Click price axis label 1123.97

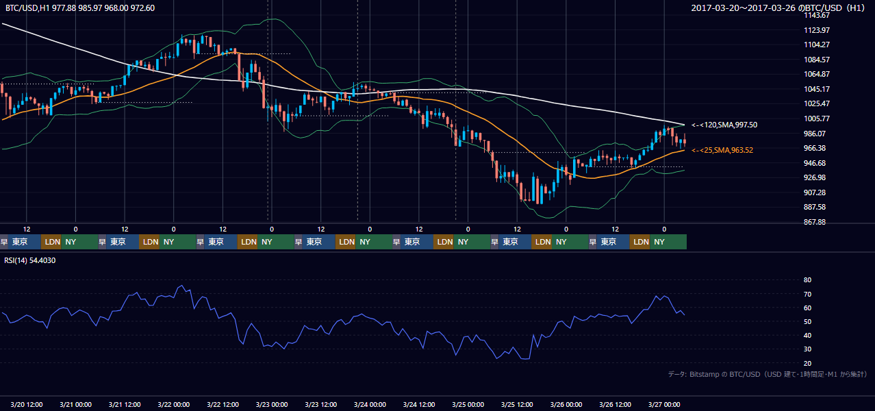coord(817,30)
